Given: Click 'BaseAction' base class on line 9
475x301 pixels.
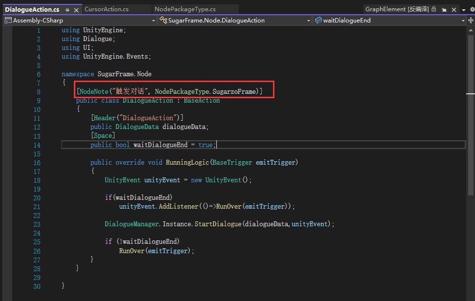Looking at the screenshot, I should pyautogui.click(x=202, y=100).
